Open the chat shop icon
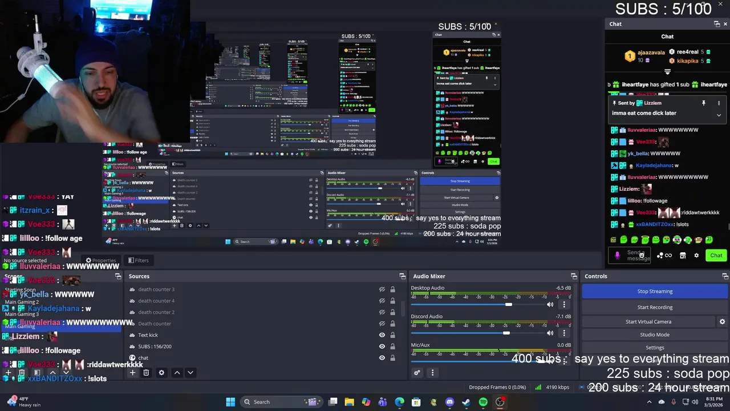 point(683,256)
